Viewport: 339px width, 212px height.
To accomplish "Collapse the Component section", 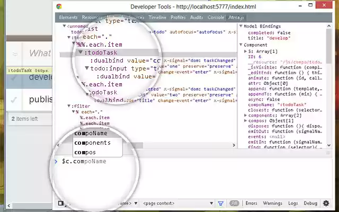I will click(x=241, y=45).
